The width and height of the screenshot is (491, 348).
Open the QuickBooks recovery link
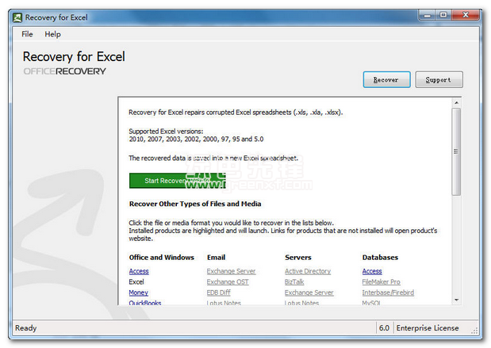click(x=145, y=303)
